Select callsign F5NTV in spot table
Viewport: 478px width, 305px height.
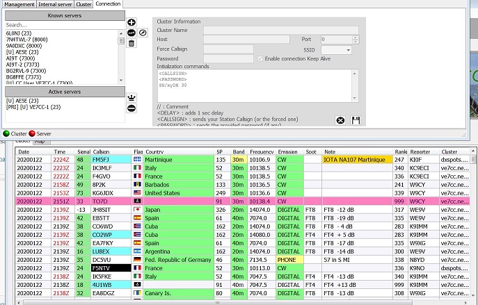[x=111, y=268]
